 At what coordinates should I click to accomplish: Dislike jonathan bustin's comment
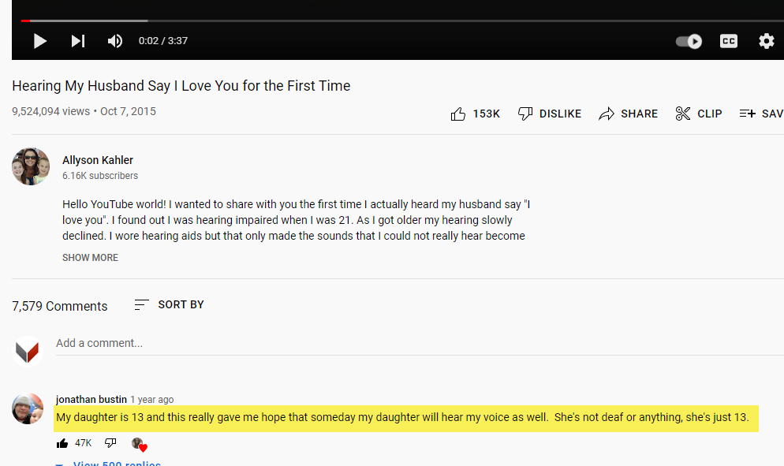click(110, 443)
